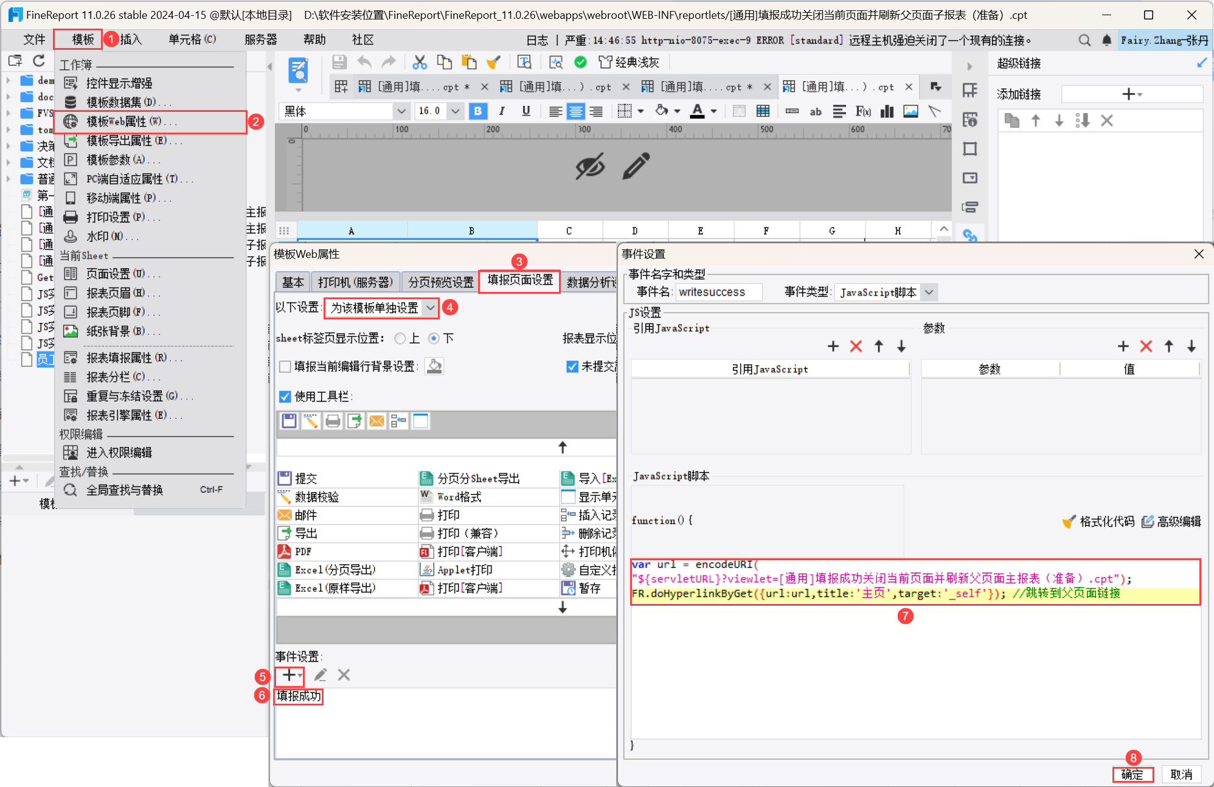Screen dimensions: 1214x787
Task: Click the 取消 cancel button
Action: [1181, 774]
